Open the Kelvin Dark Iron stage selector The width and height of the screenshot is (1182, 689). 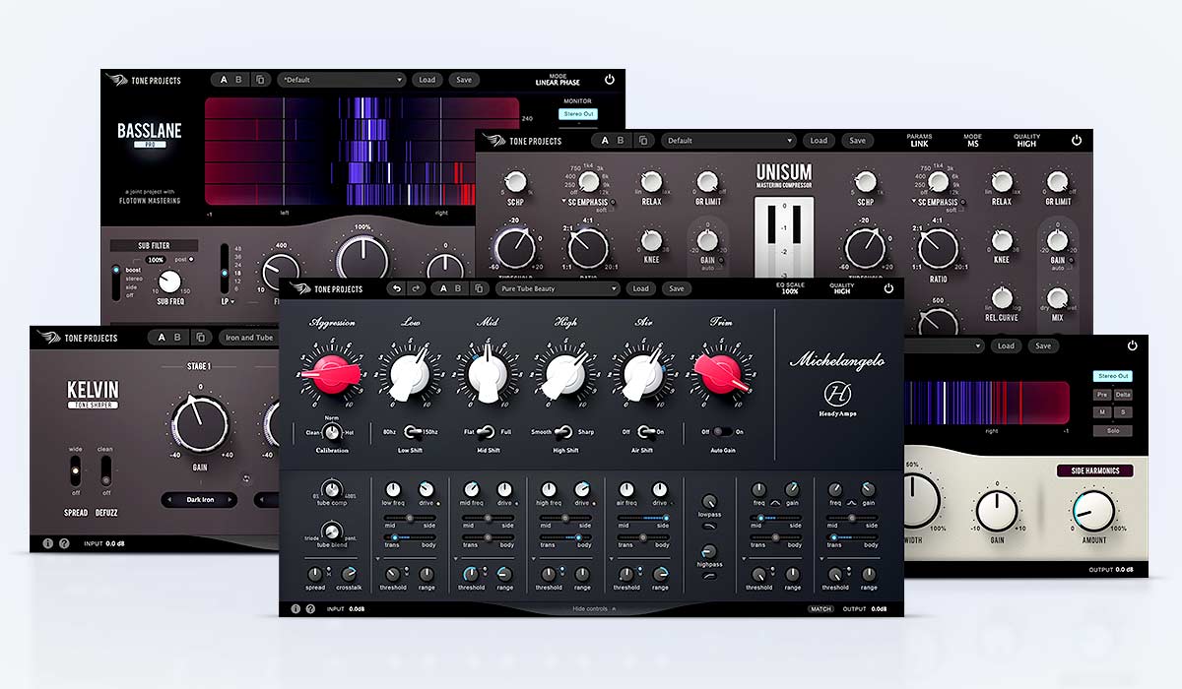pos(200,499)
